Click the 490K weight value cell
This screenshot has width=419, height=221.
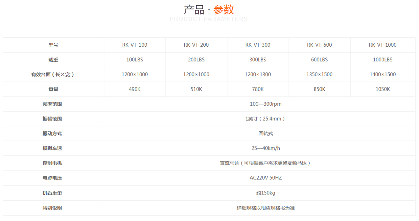[x=134, y=89]
